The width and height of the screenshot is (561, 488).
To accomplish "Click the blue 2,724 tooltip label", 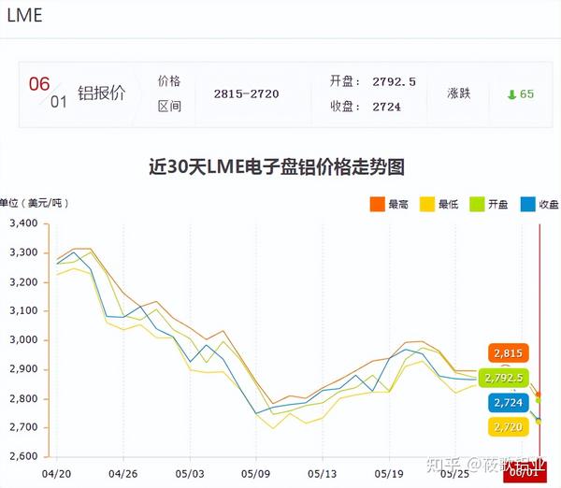I will tap(508, 403).
